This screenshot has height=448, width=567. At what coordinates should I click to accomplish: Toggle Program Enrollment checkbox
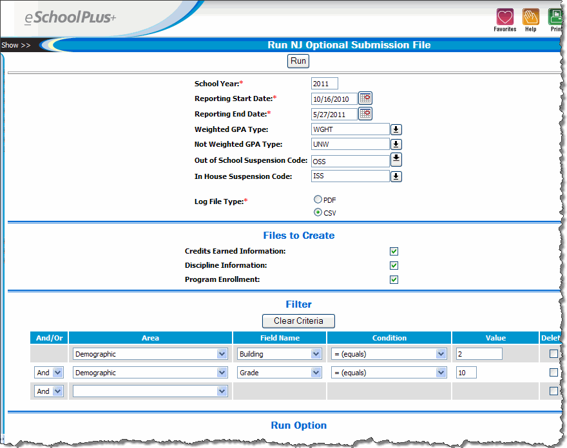tap(394, 279)
